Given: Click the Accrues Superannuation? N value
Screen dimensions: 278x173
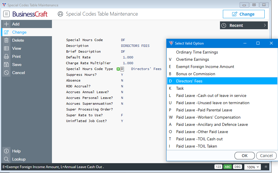Looking at the screenshot, I should click(122, 104).
